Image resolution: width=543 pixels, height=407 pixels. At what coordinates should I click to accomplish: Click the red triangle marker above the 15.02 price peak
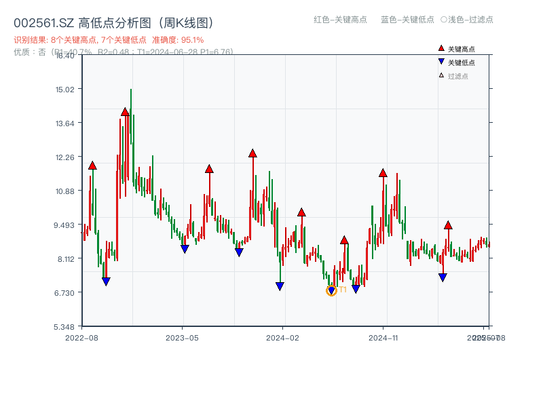click(x=126, y=112)
